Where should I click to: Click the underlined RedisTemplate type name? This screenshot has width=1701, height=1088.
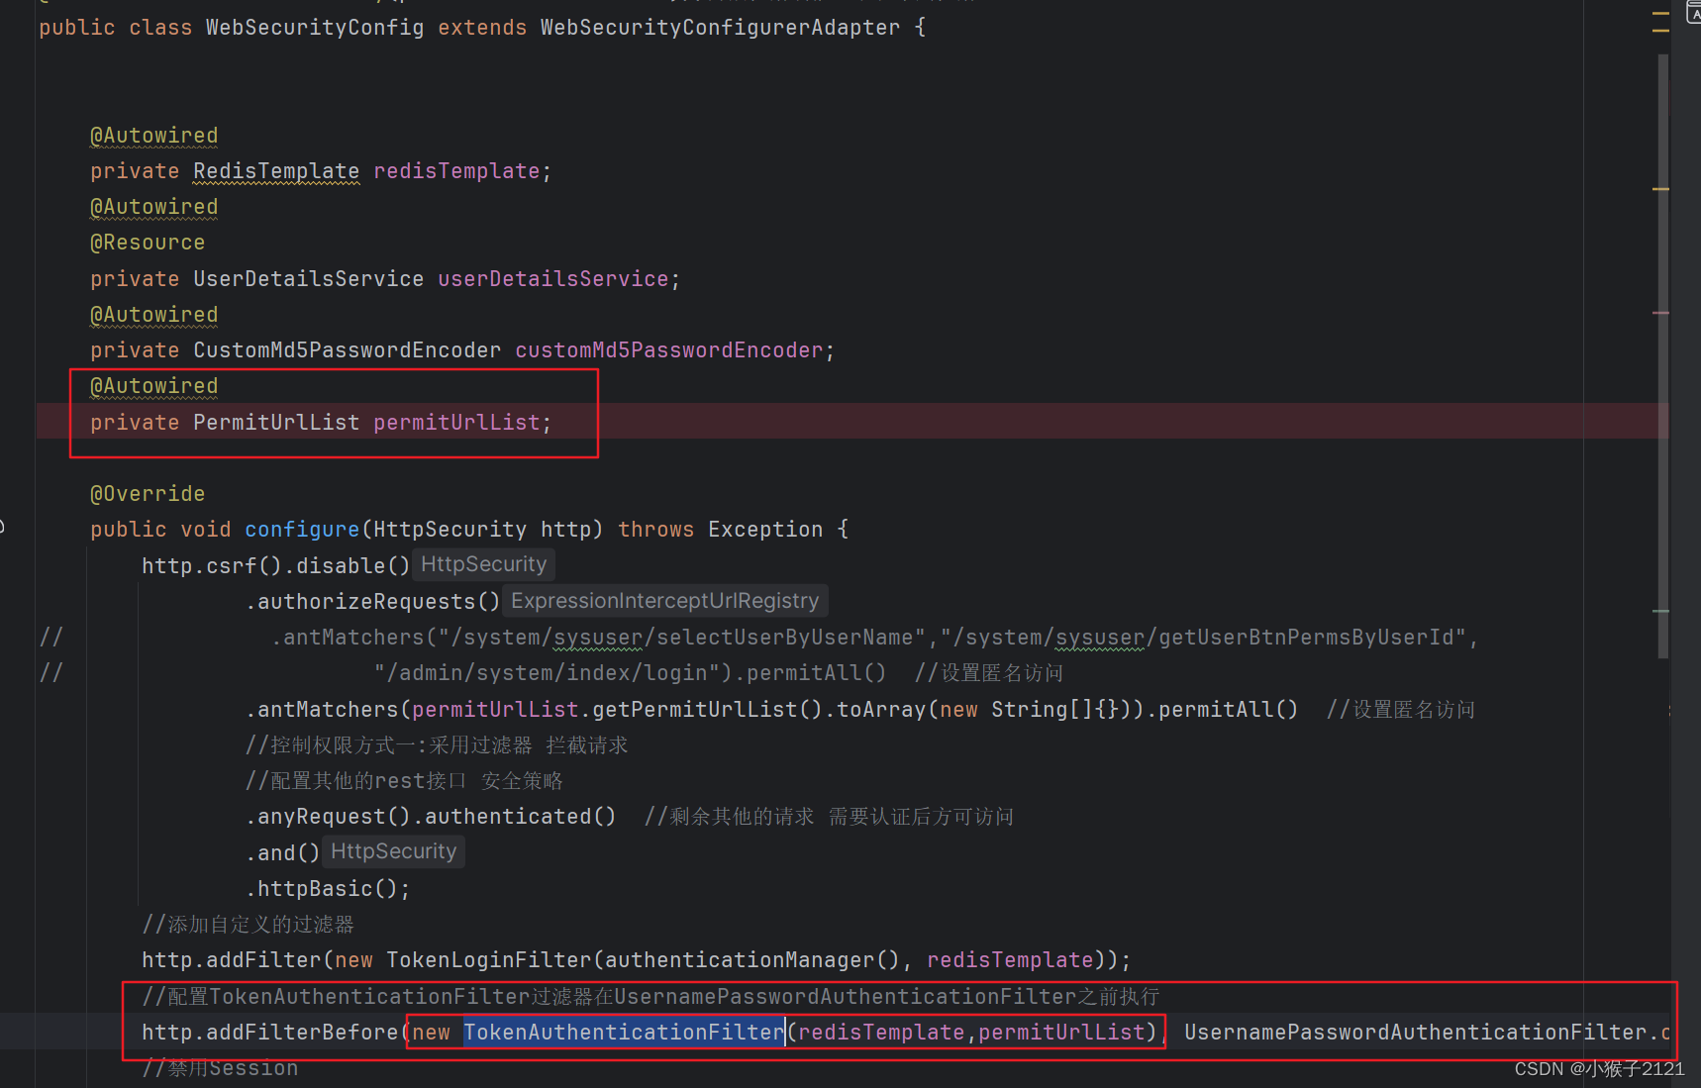pos(275,170)
